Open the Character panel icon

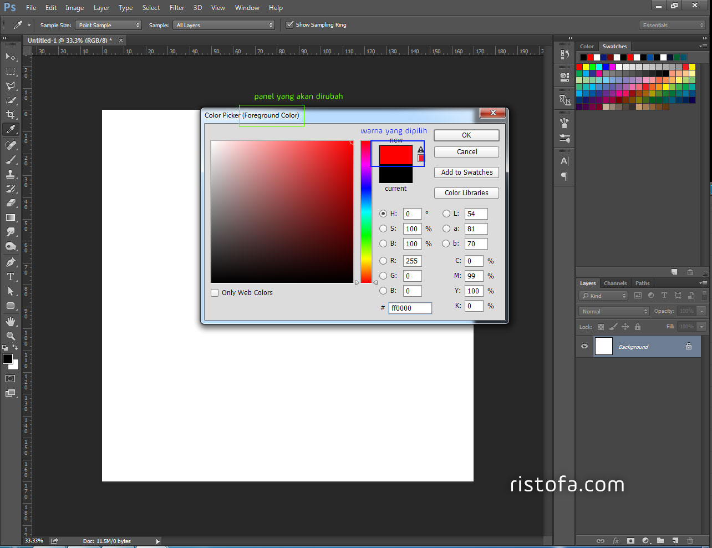pyautogui.click(x=564, y=161)
